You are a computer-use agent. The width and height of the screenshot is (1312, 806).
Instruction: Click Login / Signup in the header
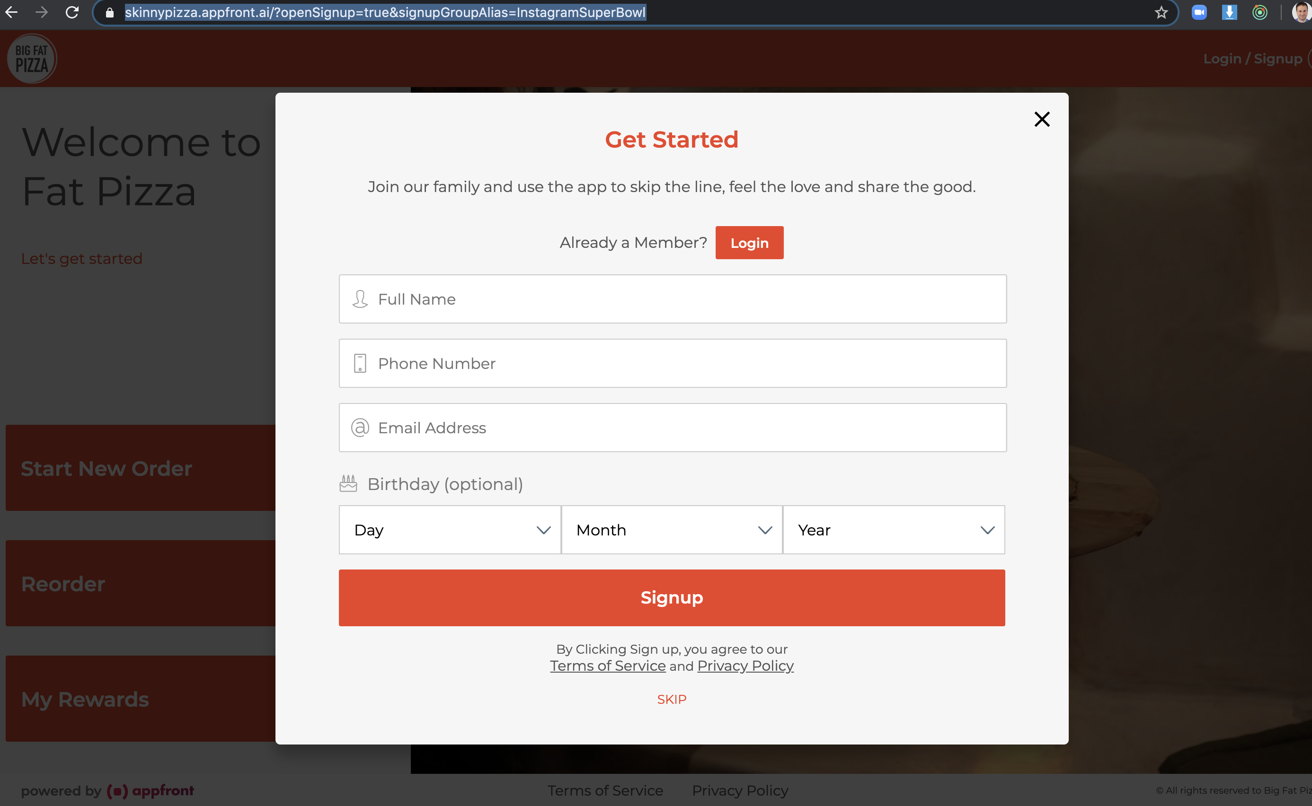coord(1252,59)
